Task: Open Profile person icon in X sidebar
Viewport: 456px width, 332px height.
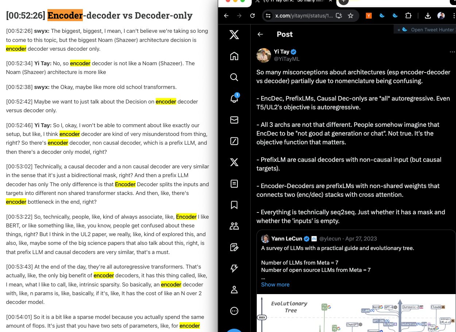Action: [234, 290]
